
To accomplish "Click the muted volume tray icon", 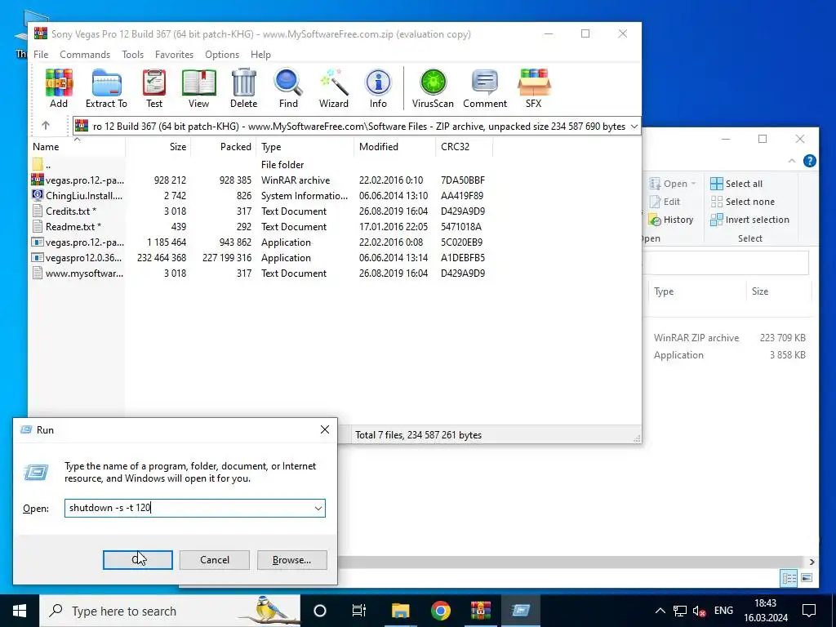I will coord(699,611).
